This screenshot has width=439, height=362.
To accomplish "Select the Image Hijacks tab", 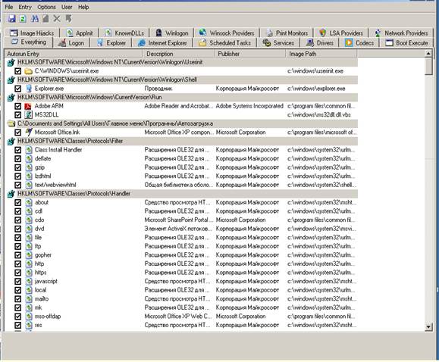I will [32, 33].
